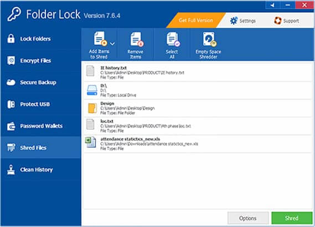This screenshot has width=315, height=227.
Task: Click the Support lifebuoy icon
Action: point(278,21)
